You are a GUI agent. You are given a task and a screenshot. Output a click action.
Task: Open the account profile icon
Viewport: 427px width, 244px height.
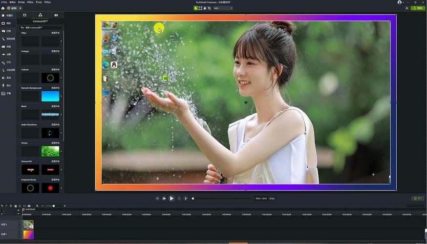coord(400,2)
